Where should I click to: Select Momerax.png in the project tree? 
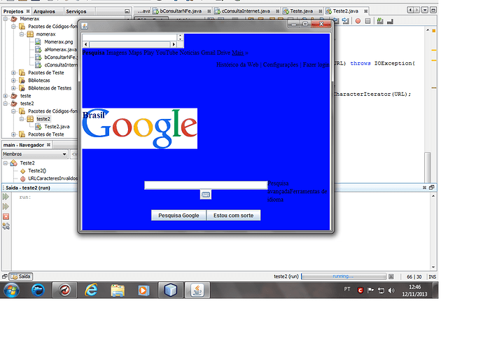[x=59, y=42]
